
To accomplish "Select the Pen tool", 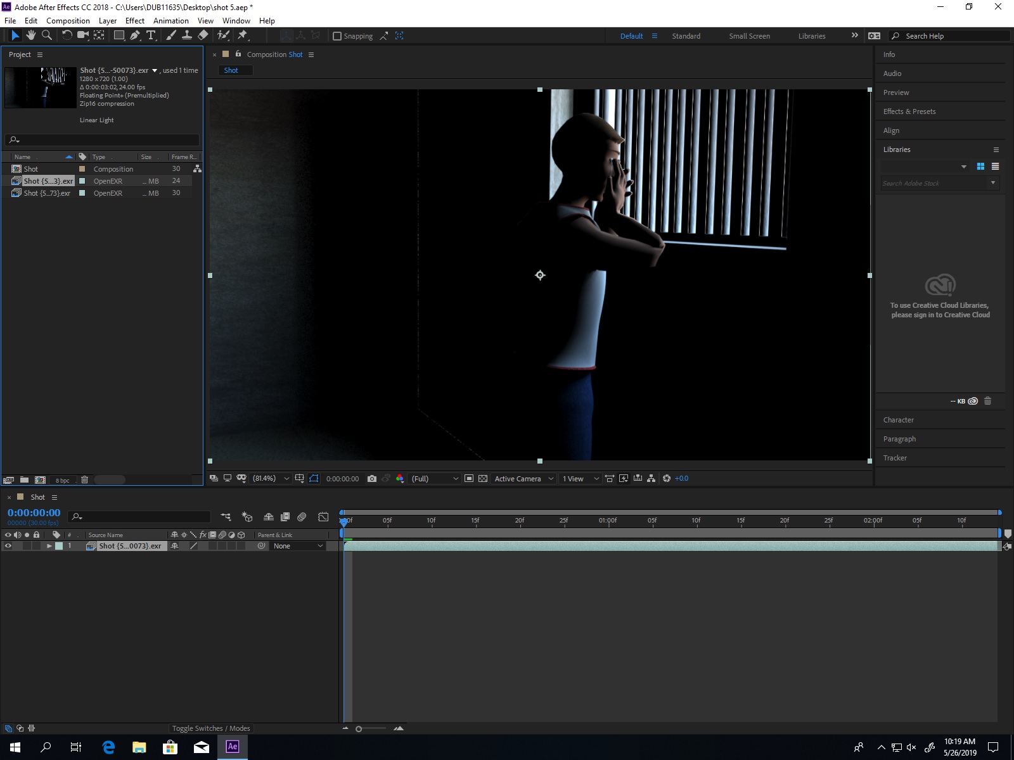I will tap(135, 35).
